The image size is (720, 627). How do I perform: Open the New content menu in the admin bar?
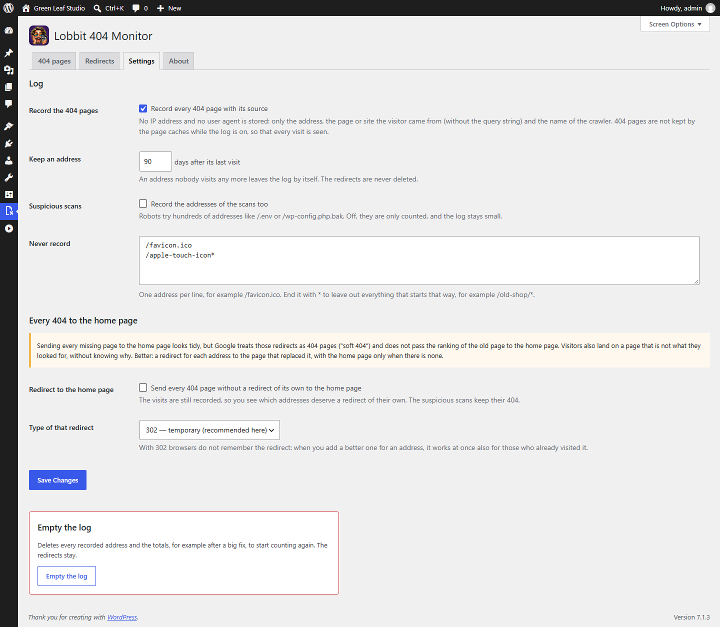pos(169,8)
